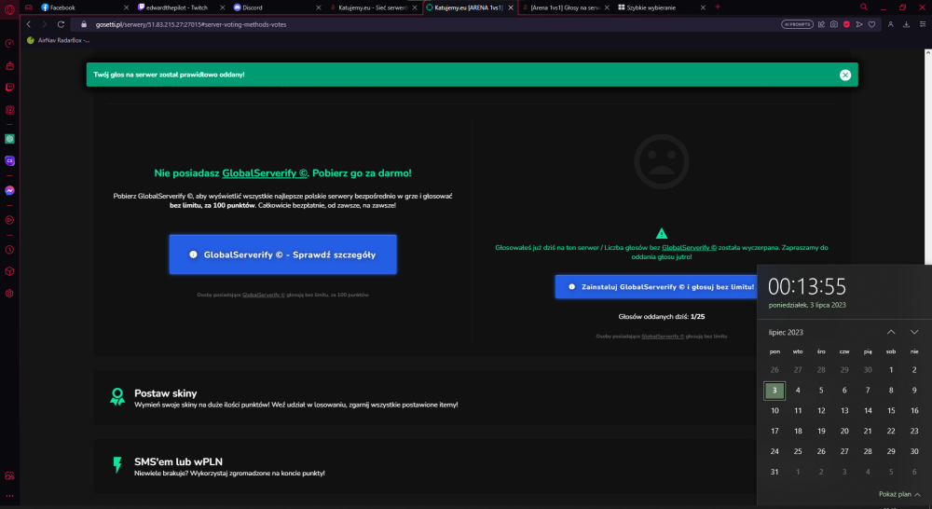
Task: Open the Opera GX main menu logo
Action: tap(9, 8)
